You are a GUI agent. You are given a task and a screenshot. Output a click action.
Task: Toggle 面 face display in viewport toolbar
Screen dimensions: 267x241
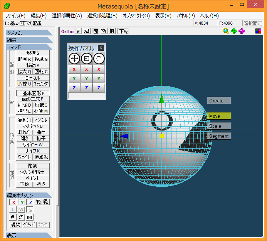[96, 31]
